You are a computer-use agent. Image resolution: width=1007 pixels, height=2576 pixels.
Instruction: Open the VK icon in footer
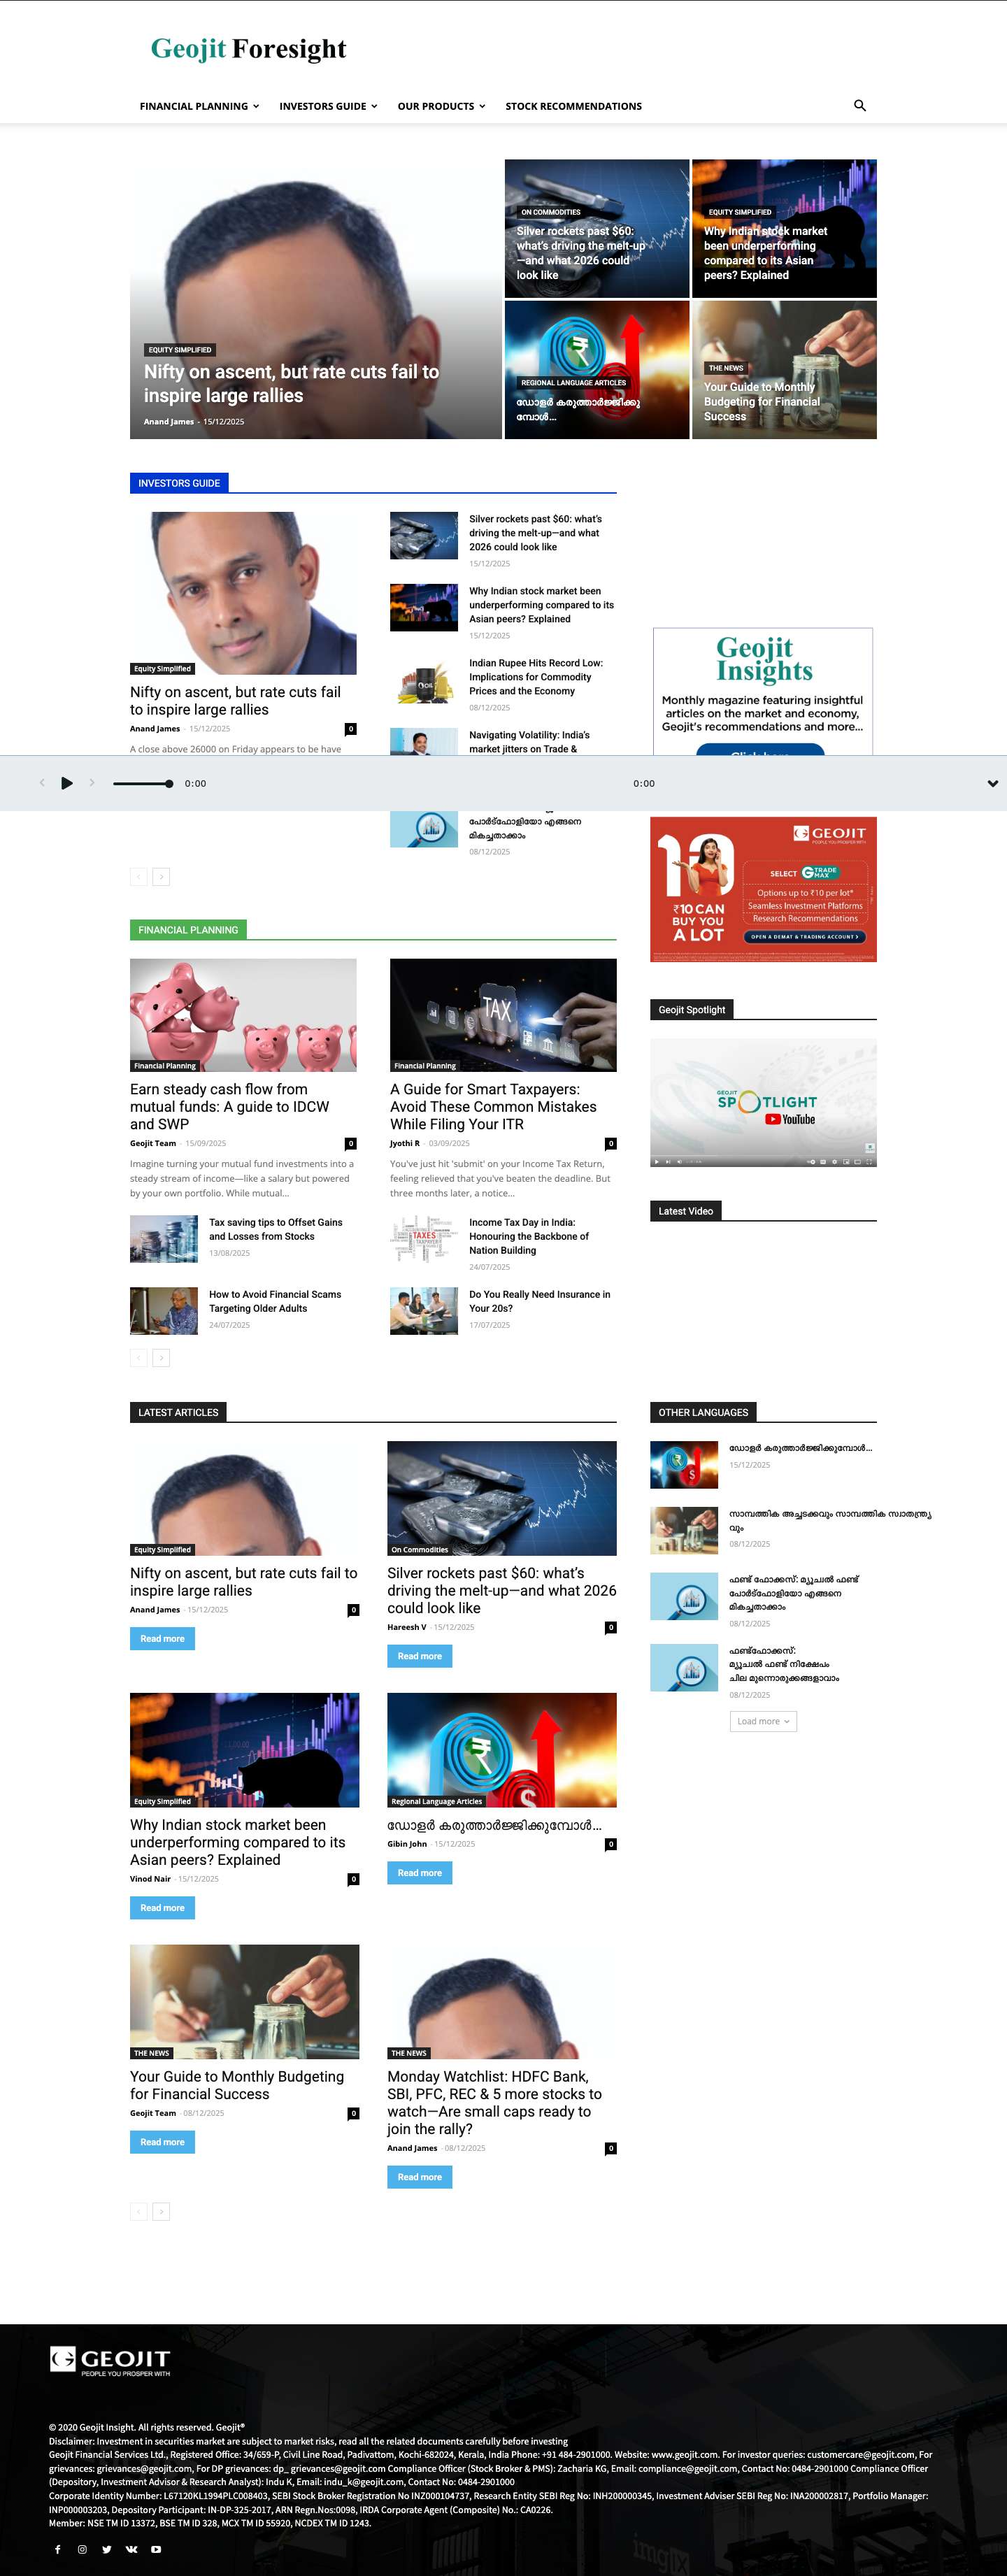[x=131, y=2549]
